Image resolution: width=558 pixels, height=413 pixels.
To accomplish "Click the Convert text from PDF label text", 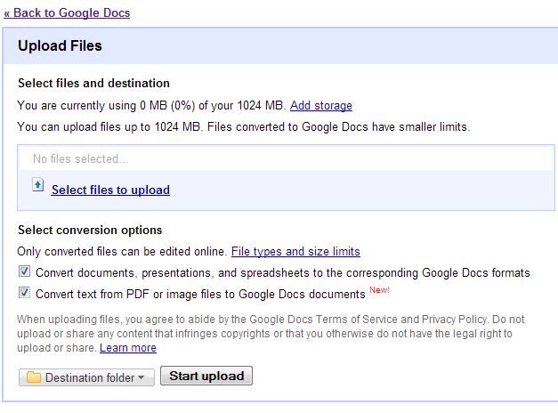I will [x=200, y=294].
